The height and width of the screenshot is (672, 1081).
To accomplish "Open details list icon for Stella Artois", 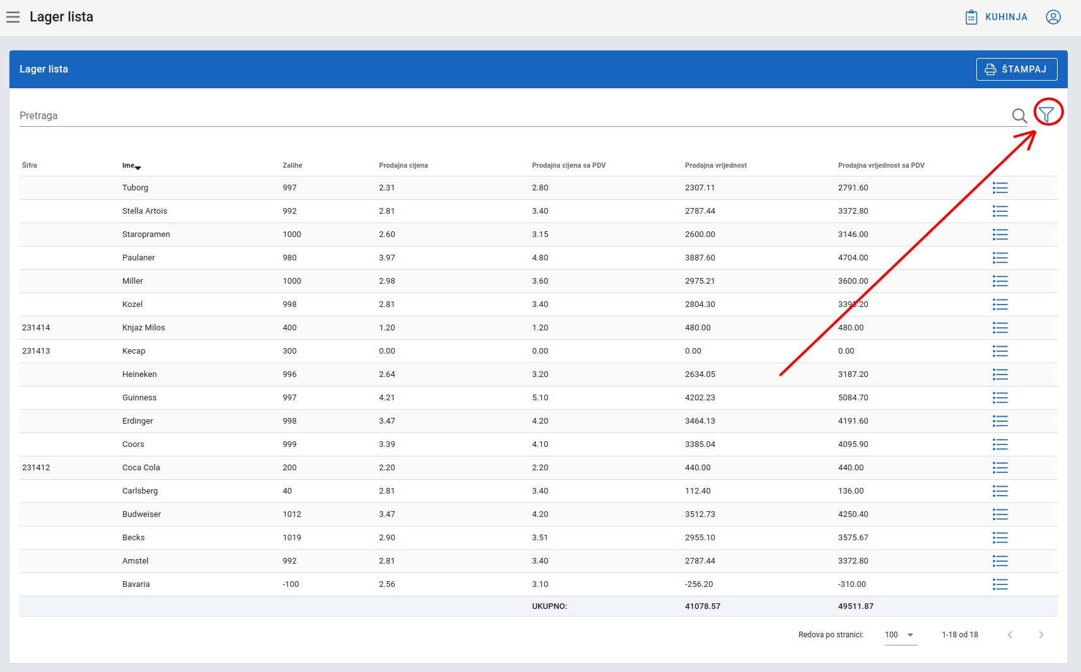I will click(x=1000, y=211).
